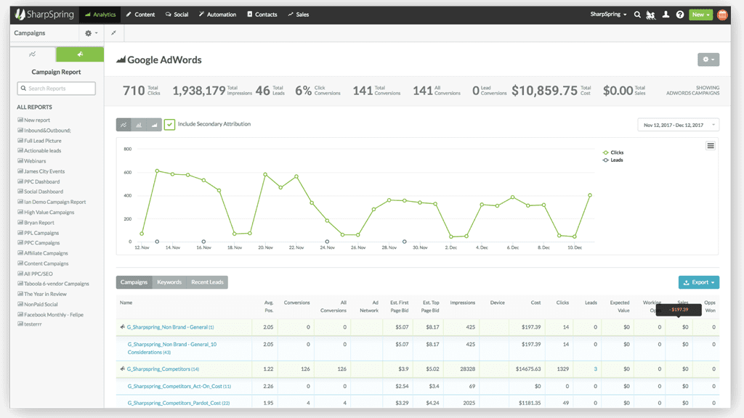Open G_Sharpspring_Competitors_Pardot_Cost link
The width and height of the screenshot is (744, 418).
(179, 403)
